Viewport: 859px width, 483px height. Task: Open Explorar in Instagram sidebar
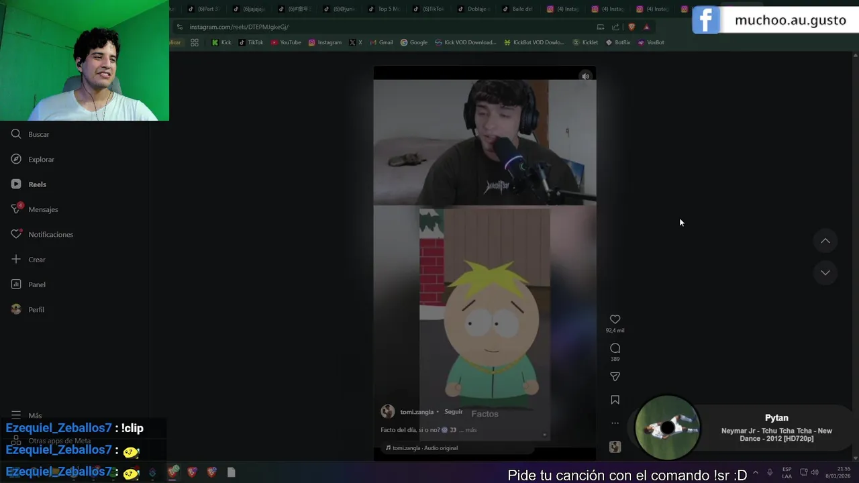[32, 159]
